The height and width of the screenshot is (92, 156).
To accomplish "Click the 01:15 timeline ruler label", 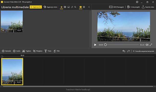I will [23, 55].
